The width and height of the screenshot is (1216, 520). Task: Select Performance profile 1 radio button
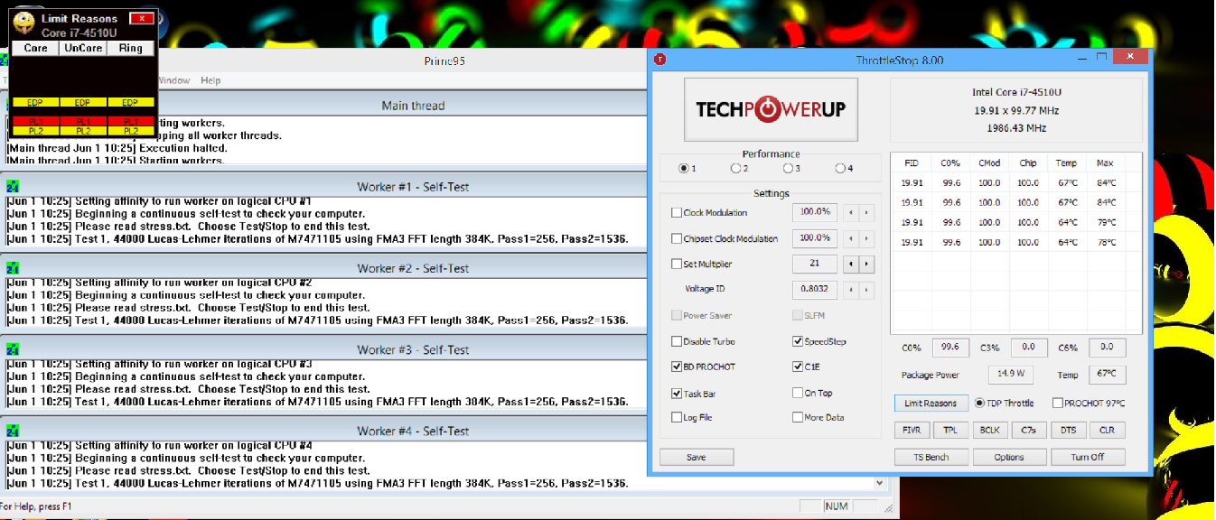tap(683, 169)
